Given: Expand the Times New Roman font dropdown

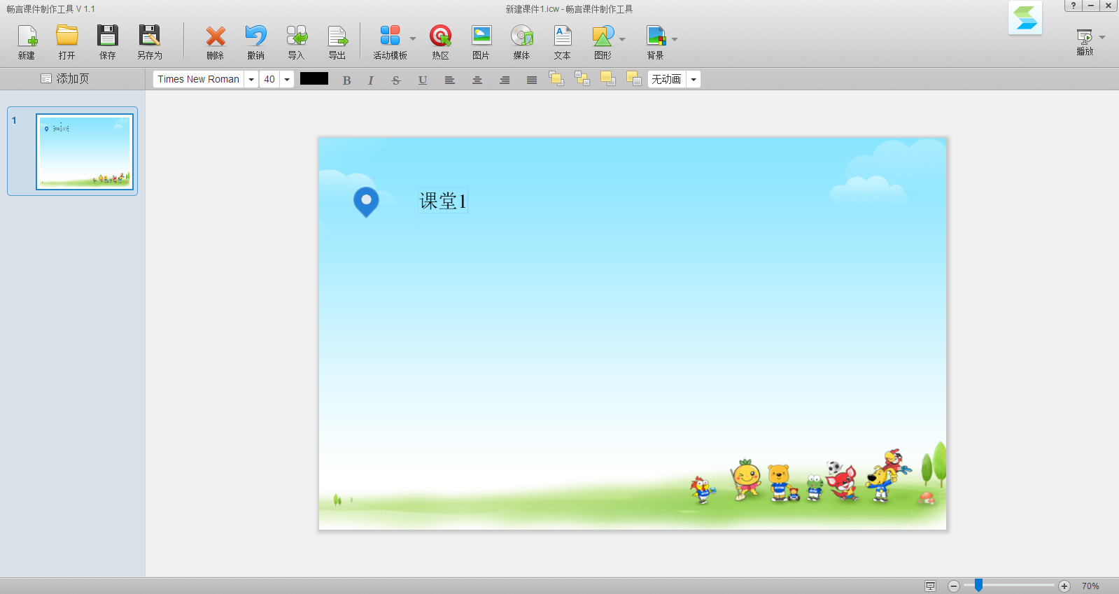Looking at the screenshot, I should (x=251, y=79).
